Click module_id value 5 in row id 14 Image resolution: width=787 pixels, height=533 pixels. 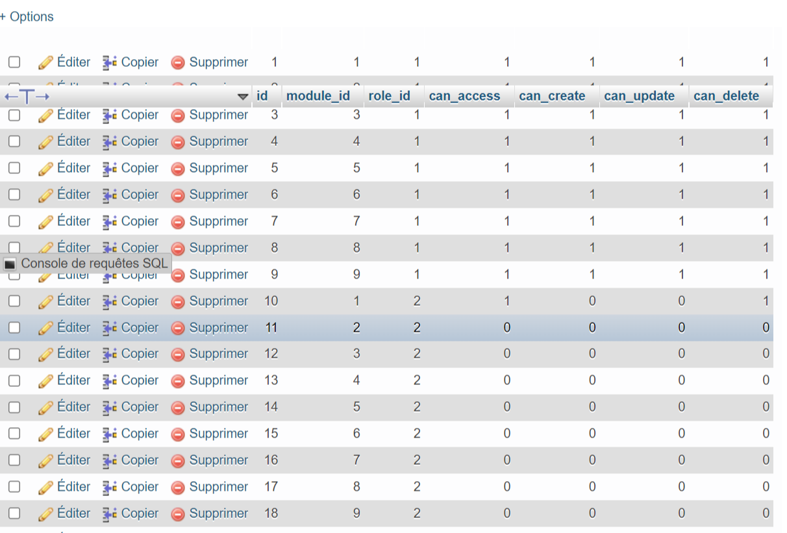pos(356,407)
